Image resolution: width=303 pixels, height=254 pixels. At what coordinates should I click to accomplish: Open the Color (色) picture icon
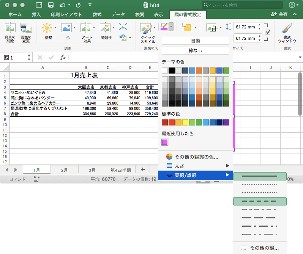66,28
